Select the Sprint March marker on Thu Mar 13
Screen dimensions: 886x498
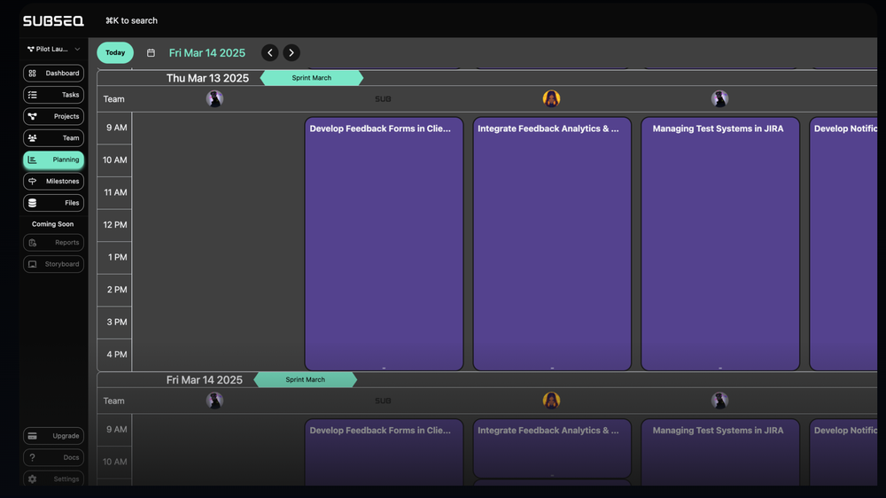[x=311, y=78]
